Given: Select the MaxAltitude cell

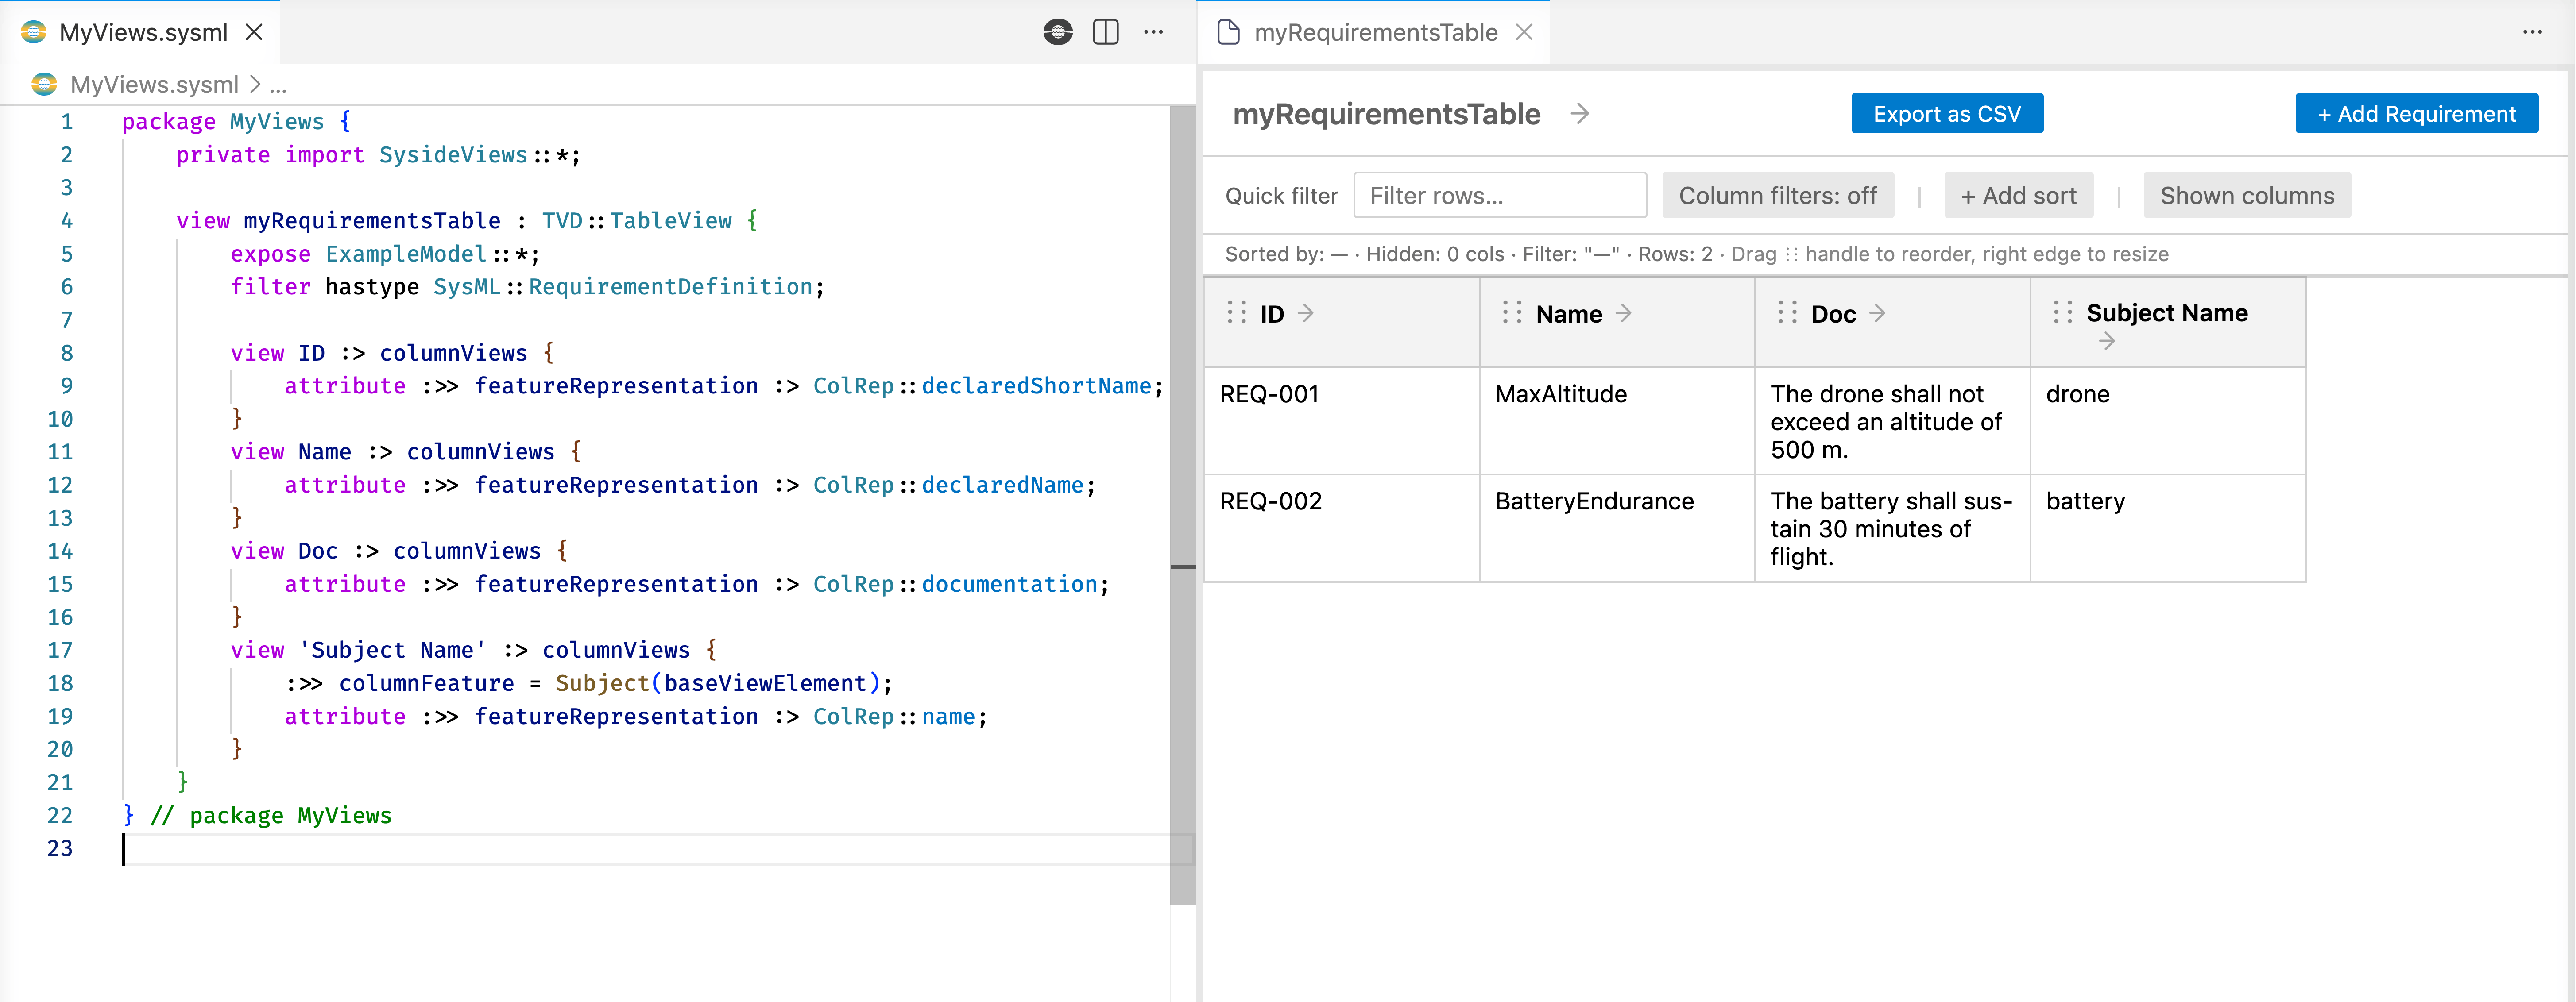Looking at the screenshot, I should coord(1616,420).
